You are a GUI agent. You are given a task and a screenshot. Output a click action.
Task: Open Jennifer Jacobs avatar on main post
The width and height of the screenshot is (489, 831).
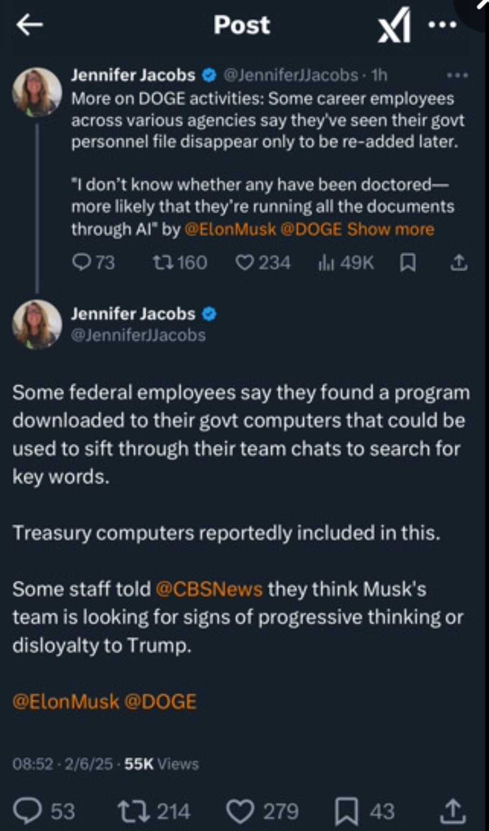point(37,325)
